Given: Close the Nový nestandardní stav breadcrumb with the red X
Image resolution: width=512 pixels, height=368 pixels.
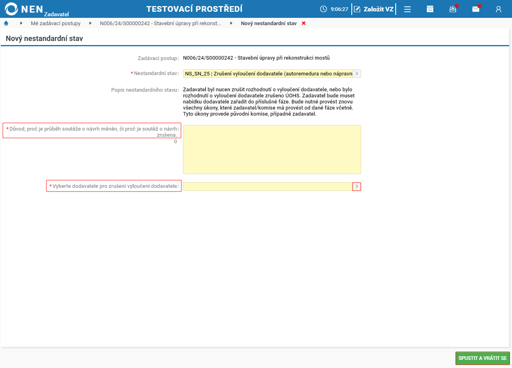Looking at the screenshot, I should click(303, 23).
